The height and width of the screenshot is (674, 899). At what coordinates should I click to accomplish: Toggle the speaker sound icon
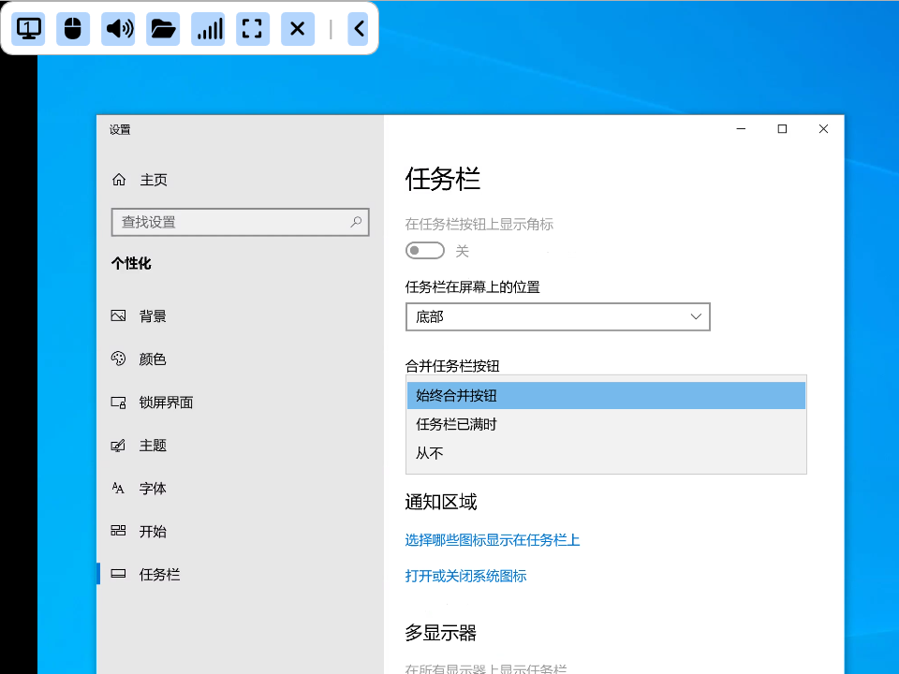coord(118,29)
